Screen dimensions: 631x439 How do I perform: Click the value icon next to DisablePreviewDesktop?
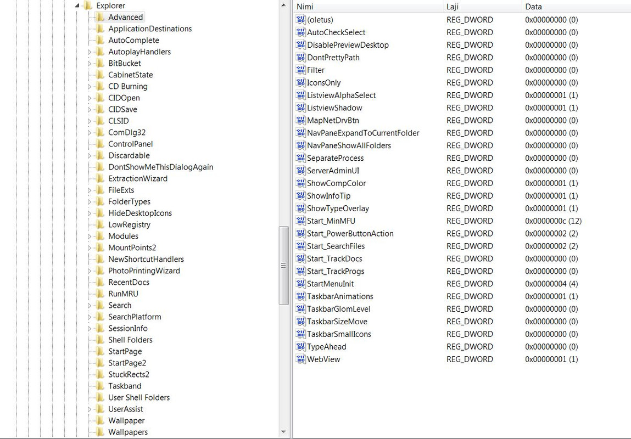[x=300, y=44]
